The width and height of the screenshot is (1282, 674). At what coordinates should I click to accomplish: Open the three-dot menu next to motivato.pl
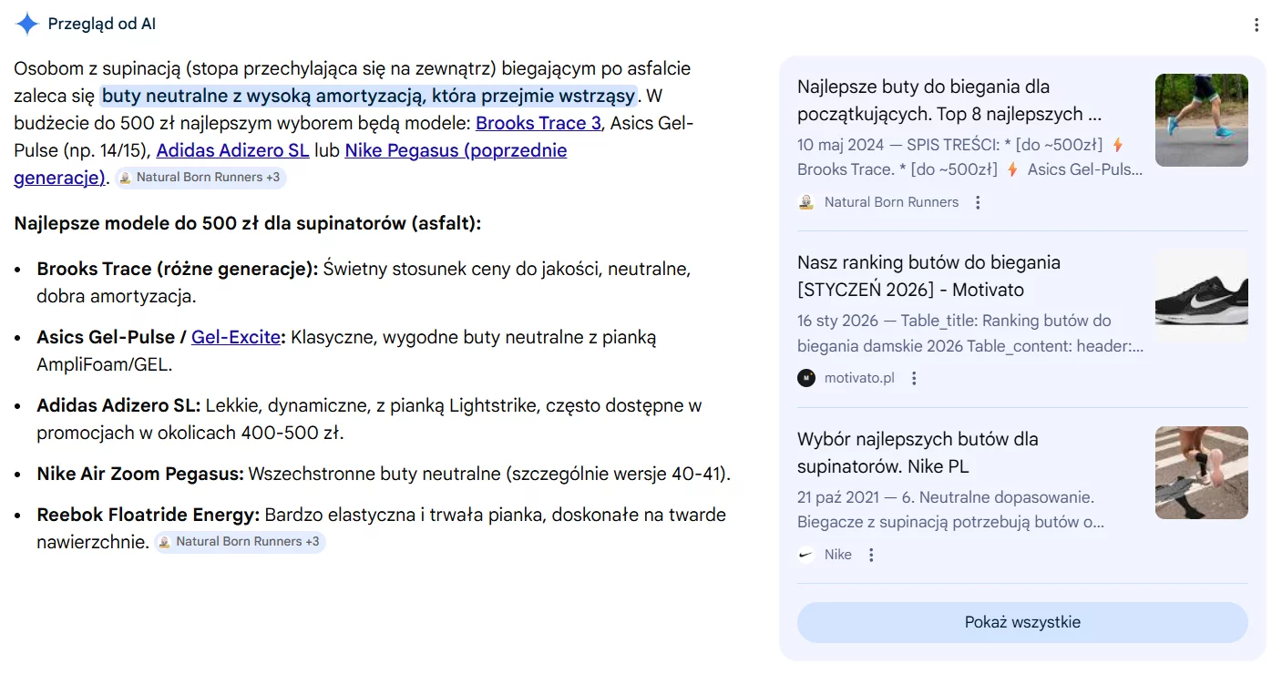(914, 377)
